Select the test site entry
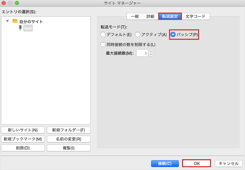Viewport: 245px width, 170px height. click(x=28, y=28)
